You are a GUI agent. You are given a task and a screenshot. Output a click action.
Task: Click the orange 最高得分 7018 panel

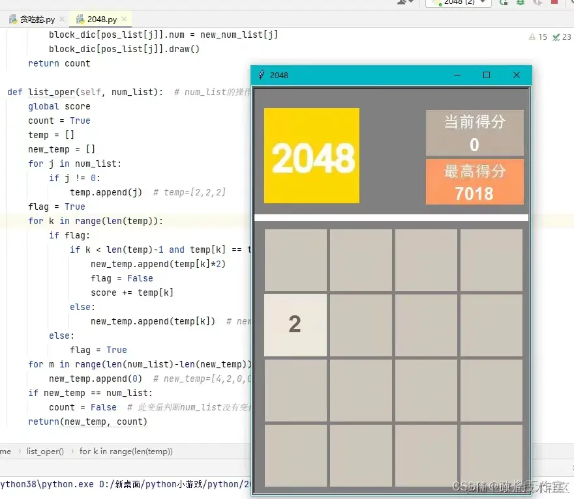474,182
